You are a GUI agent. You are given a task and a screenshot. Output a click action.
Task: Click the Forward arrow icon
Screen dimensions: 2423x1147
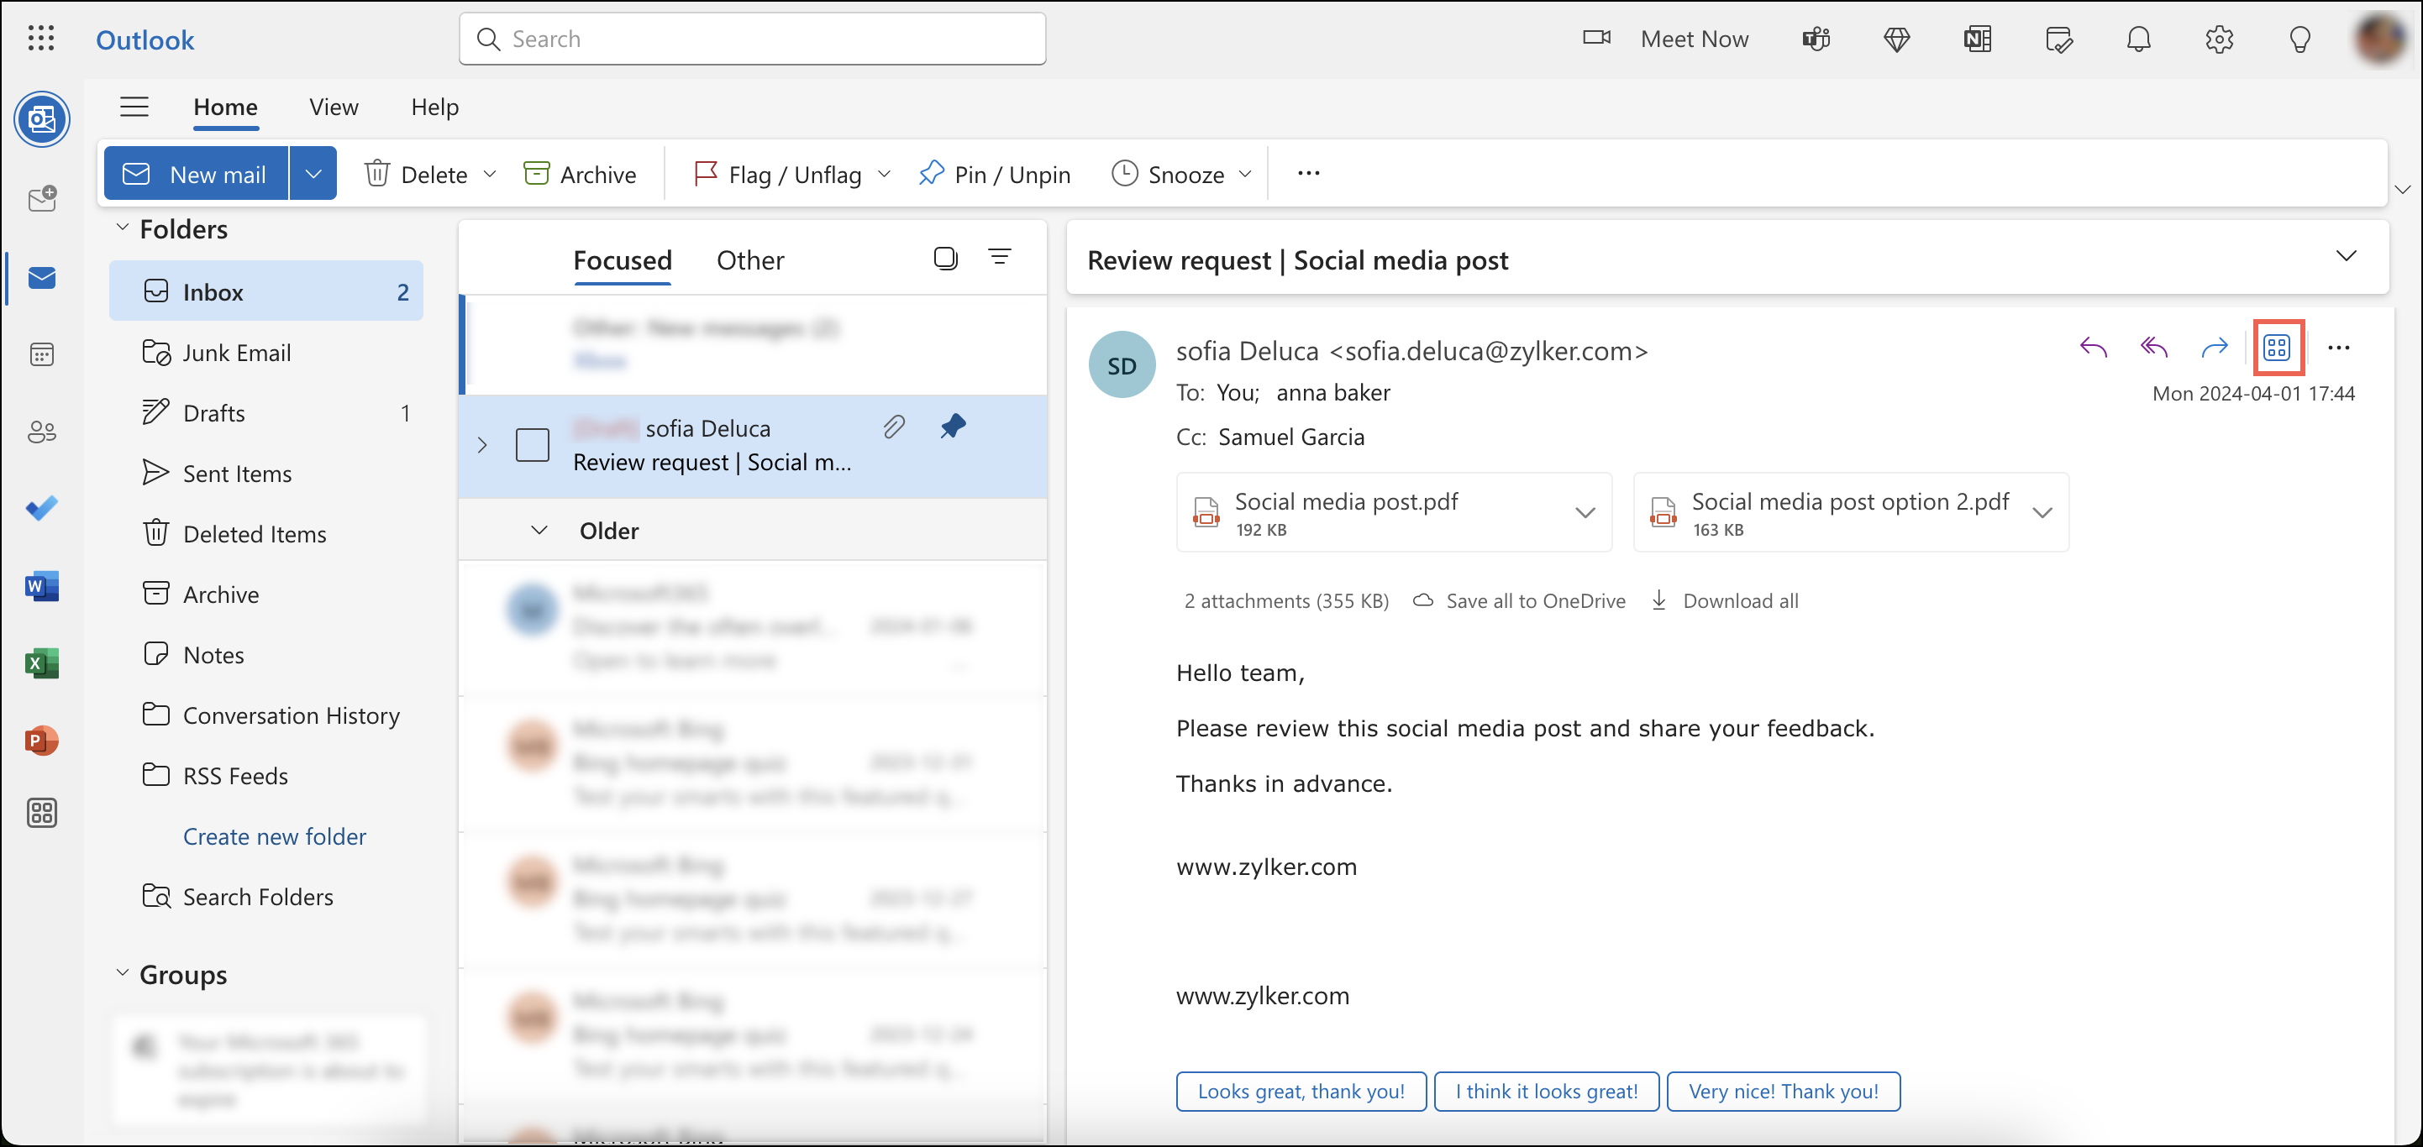tap(2214, 348)
